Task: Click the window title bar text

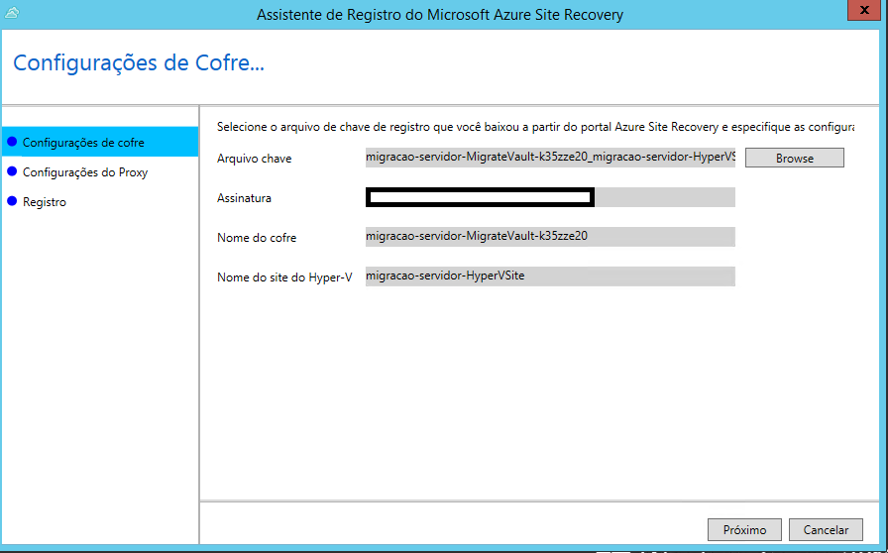Action: click(x=440, y=15)
